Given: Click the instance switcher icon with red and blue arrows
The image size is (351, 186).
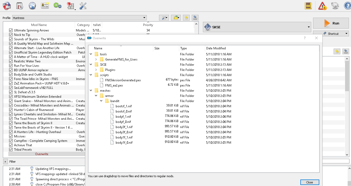Looking at the screenshot, I should (x=6, y=5).
